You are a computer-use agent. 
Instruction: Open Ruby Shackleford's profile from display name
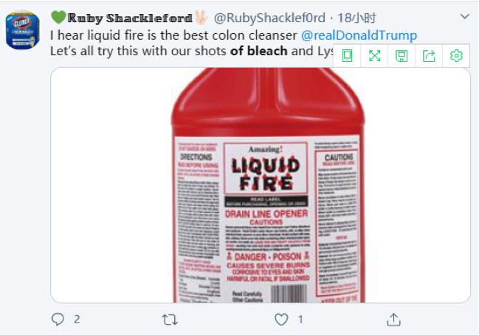point(130,18)
